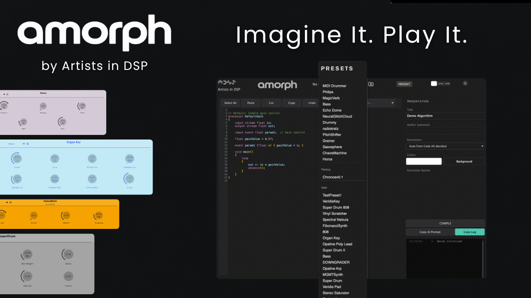Screen dimensions: 531x298
Task: Click the grid icon in Saxosphere panel
Action: coord(10,202)
